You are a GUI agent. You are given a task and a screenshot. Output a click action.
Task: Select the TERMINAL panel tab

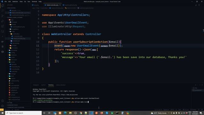[51, 85]
